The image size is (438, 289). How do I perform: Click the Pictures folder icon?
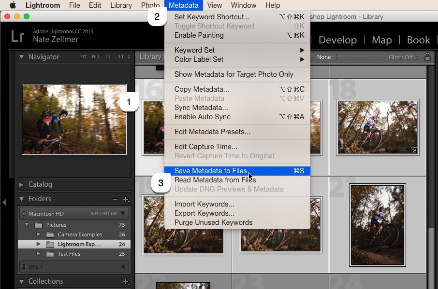(x=38, y=225)
